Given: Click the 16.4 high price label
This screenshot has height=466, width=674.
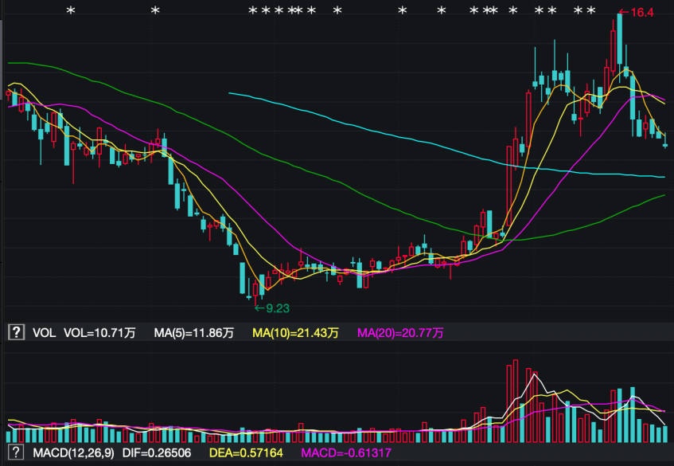Looking at the screenshot, I should coord(636,13).
